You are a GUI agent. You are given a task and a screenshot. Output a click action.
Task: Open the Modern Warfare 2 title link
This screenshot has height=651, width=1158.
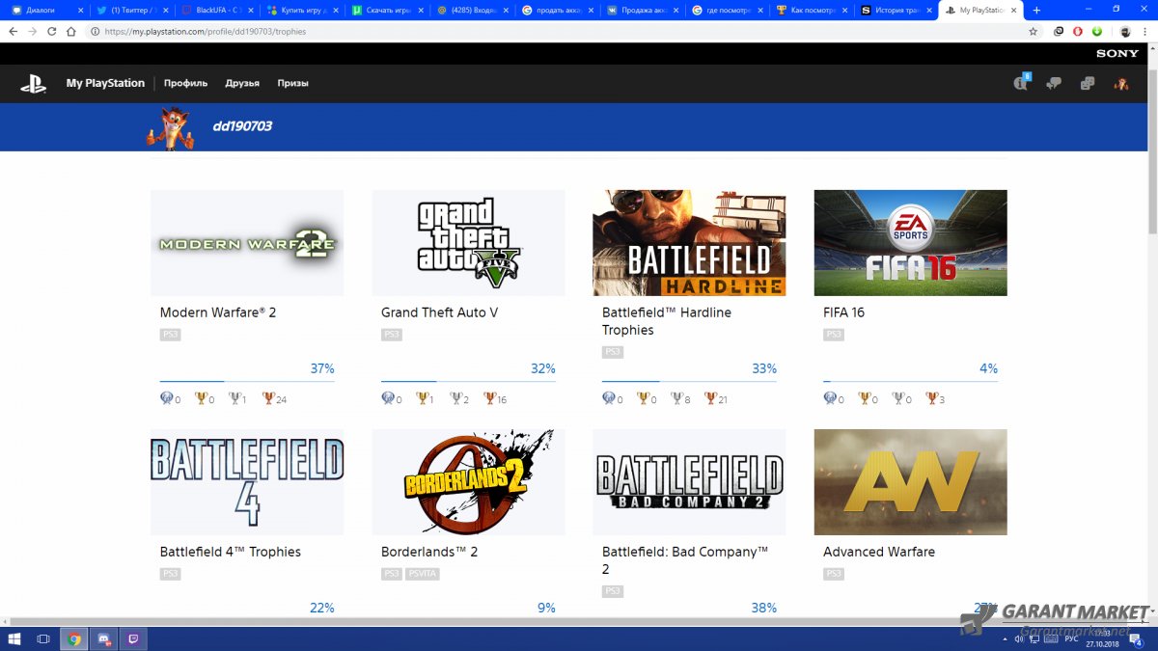click(x=218, y=312)
